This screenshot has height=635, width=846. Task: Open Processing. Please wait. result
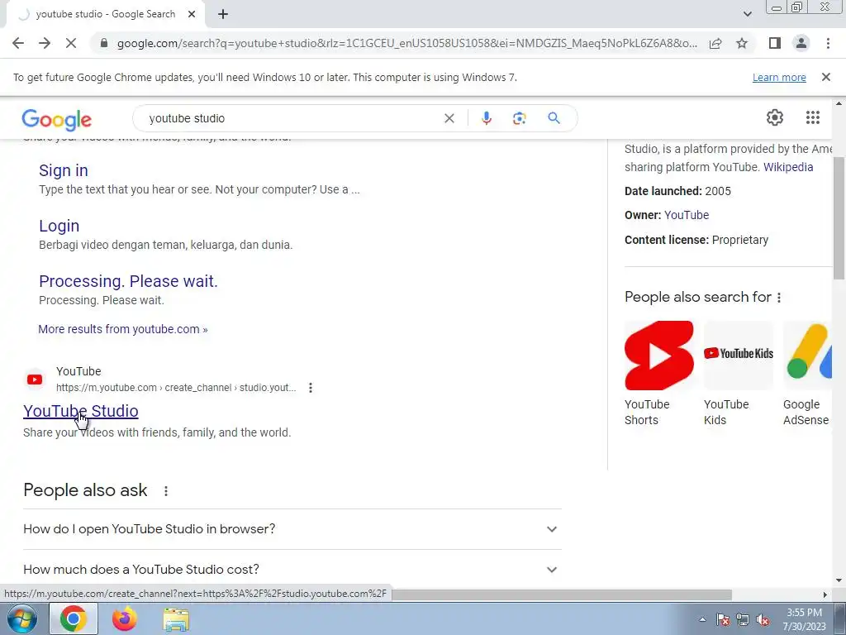[x=128, y=281]
